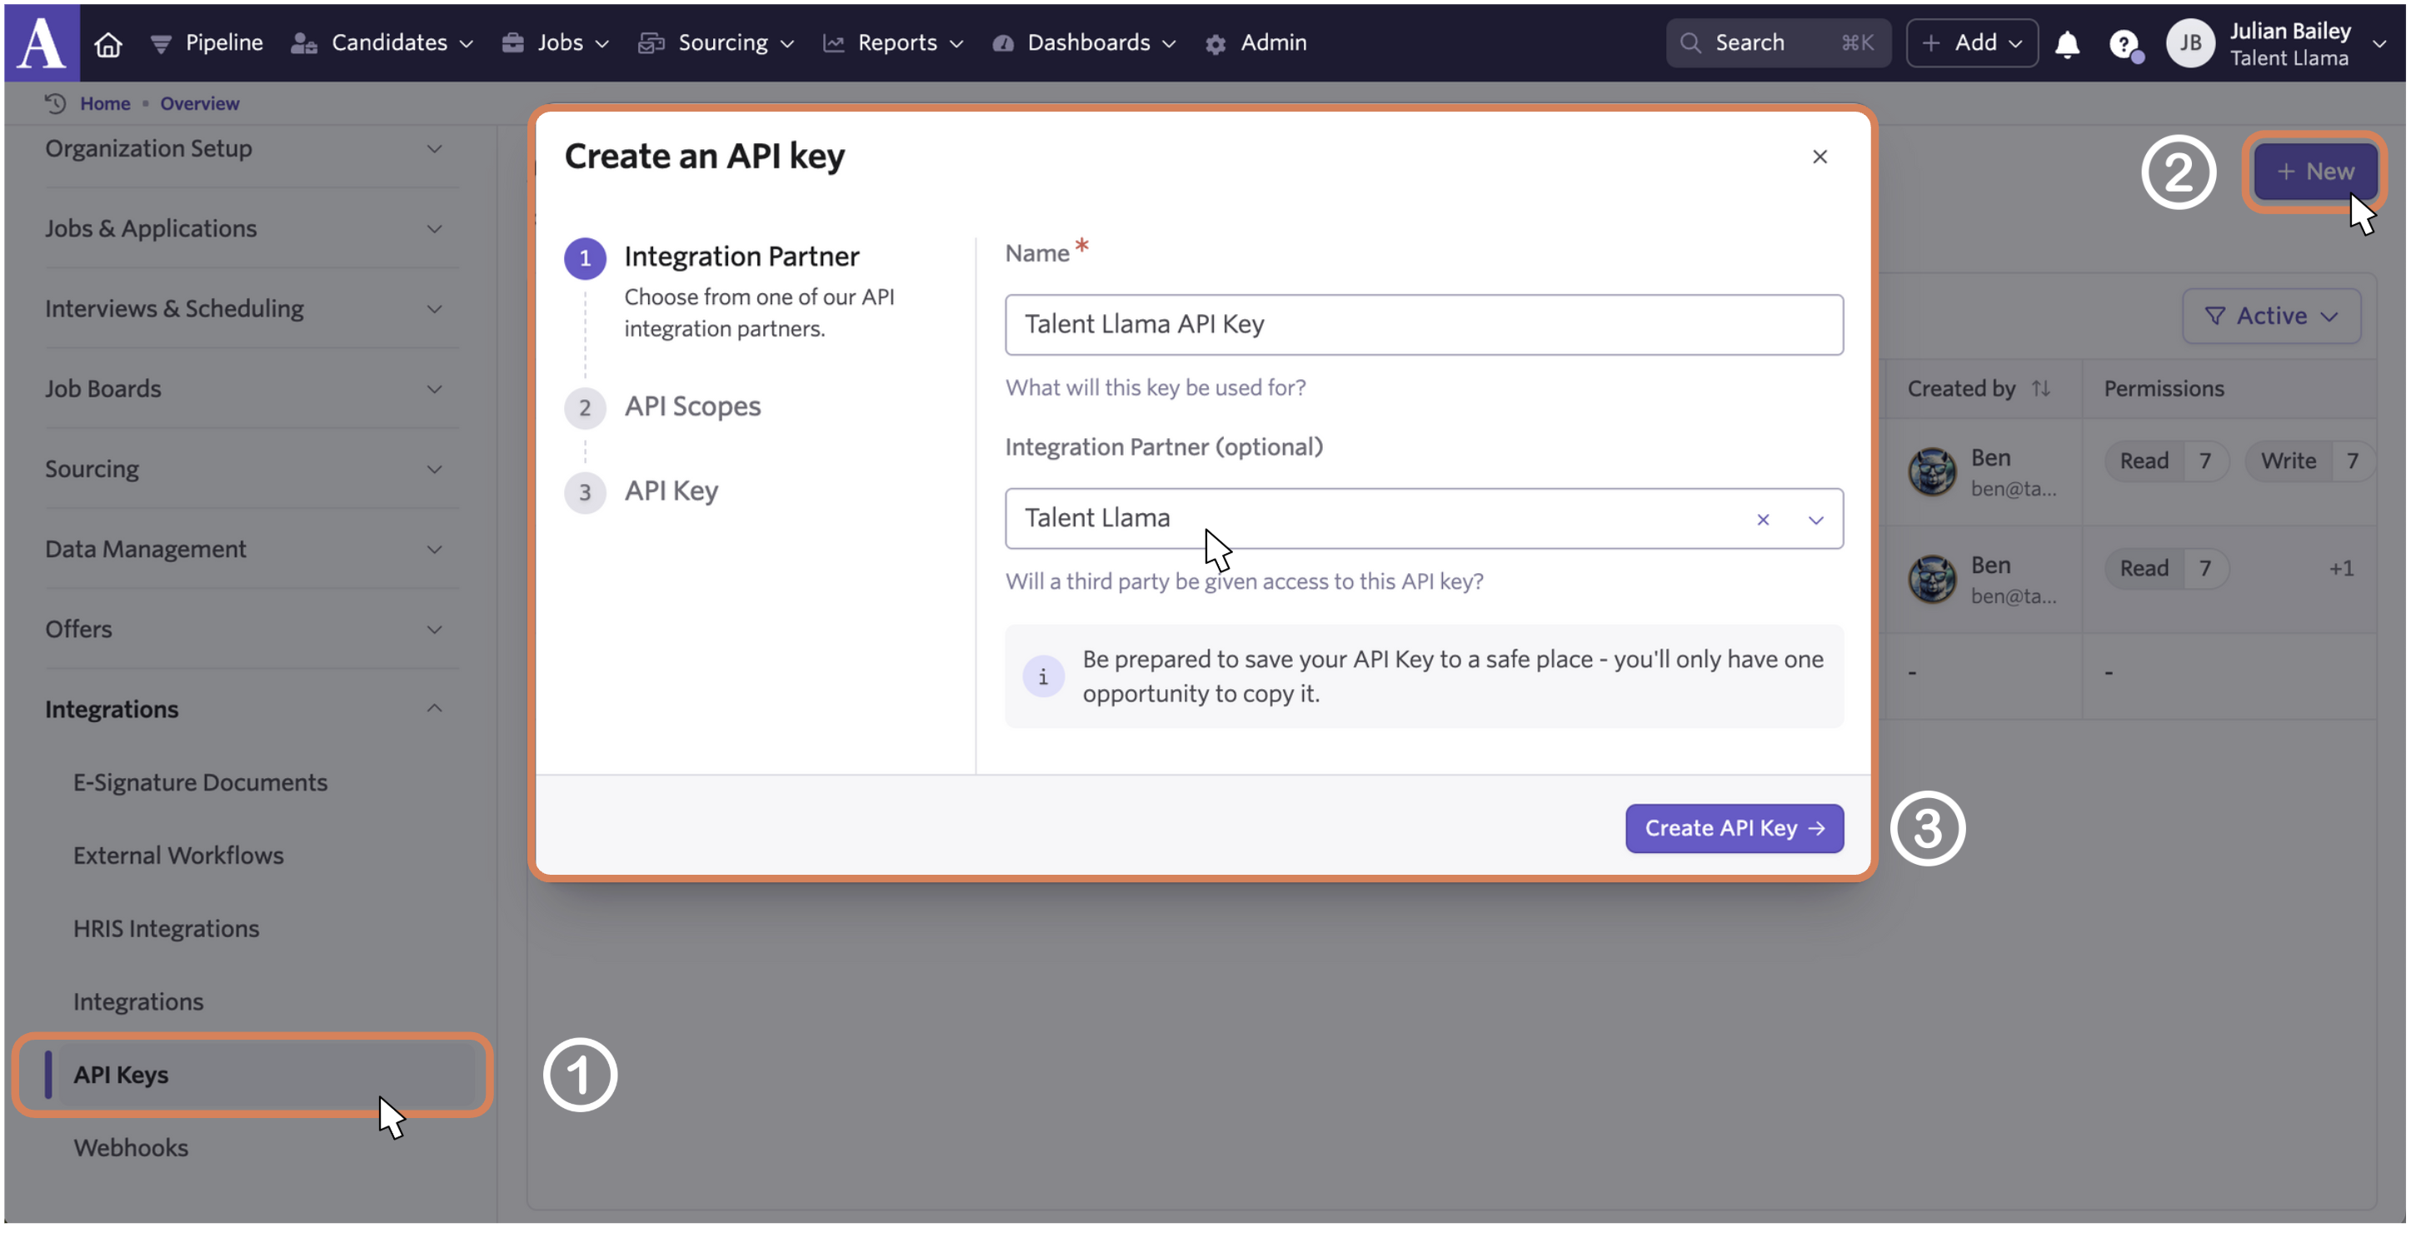Click the history clock icon near breadcrumb

(x=55, y=103)
